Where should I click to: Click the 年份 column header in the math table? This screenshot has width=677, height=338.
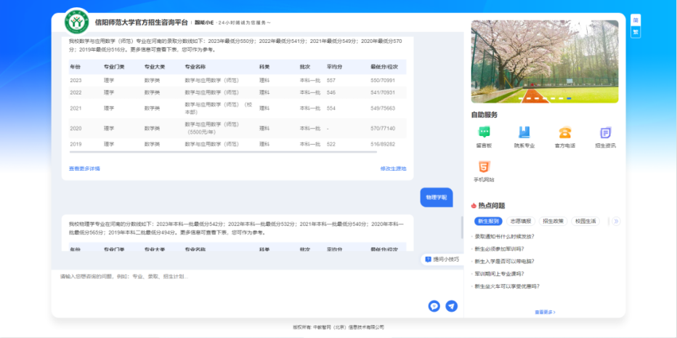(x=75, y=67)
